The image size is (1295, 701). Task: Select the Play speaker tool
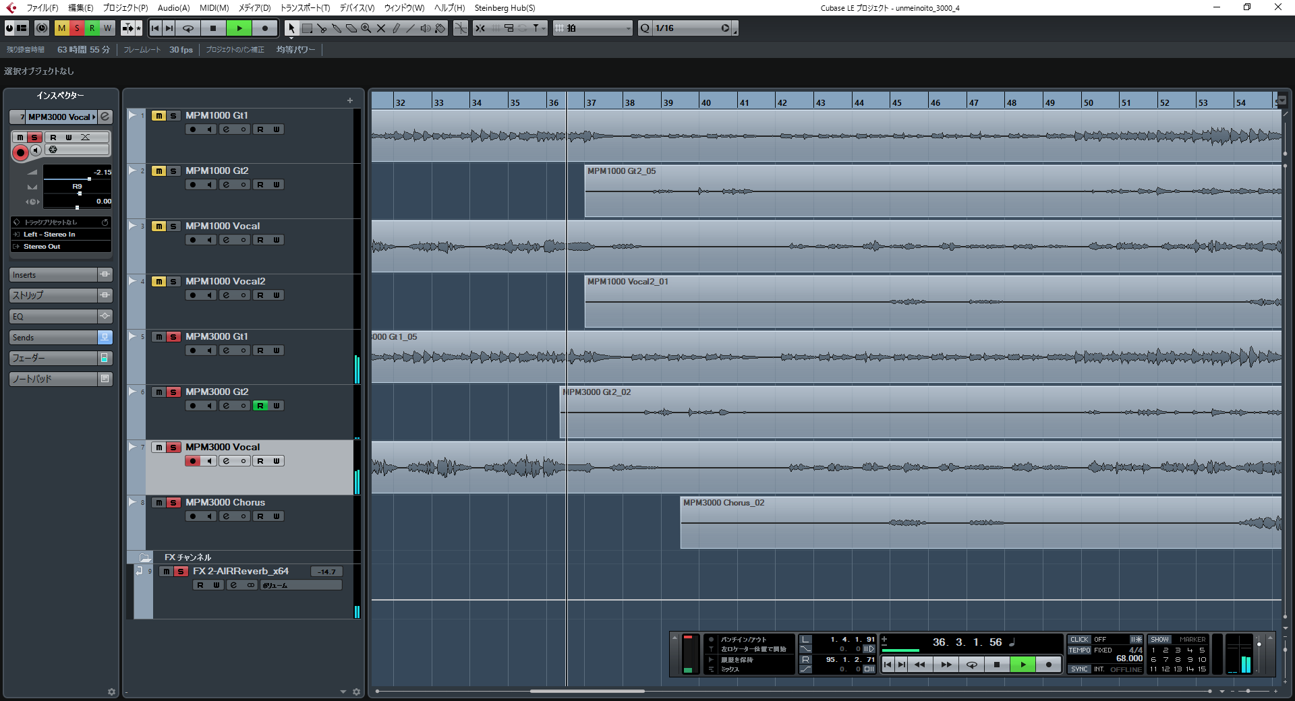(x=426, y=28)
